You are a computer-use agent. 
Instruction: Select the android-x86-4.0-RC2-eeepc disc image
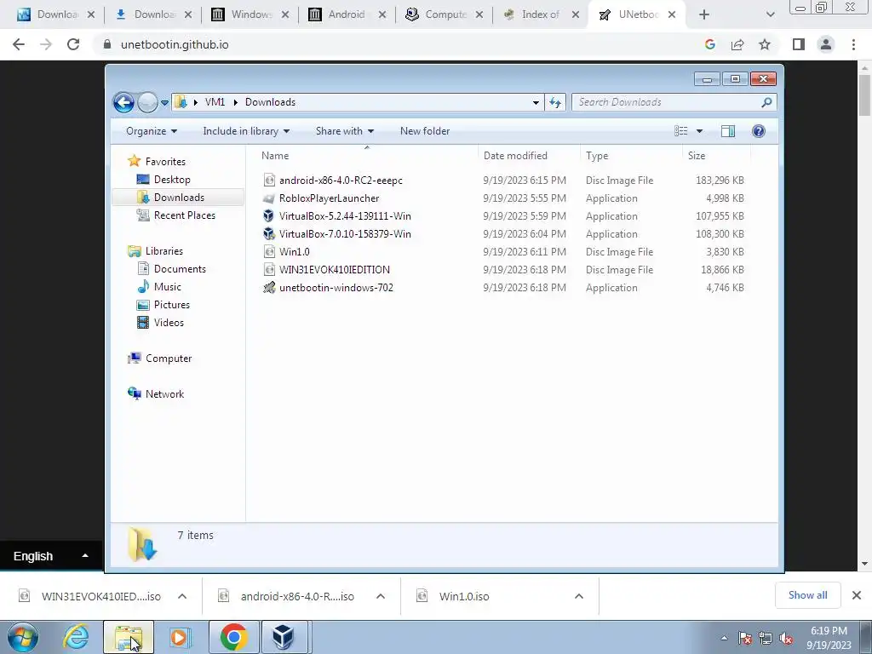341,181
